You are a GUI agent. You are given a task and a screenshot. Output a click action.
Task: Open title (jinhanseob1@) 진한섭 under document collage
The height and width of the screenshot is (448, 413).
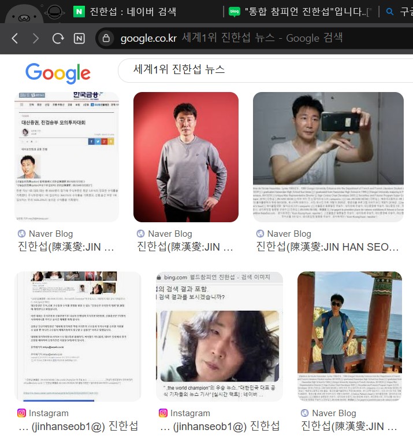tap(78, 426)
